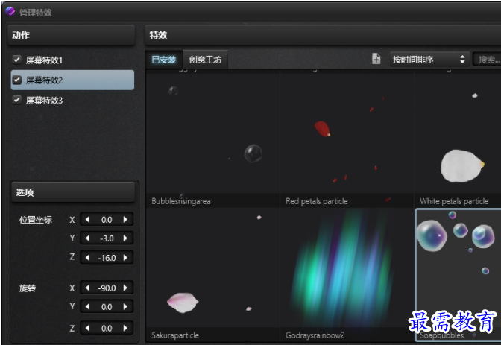Click the 动作 panel header
This screenshot has width=501, height=345.
[x=72, y=35]
